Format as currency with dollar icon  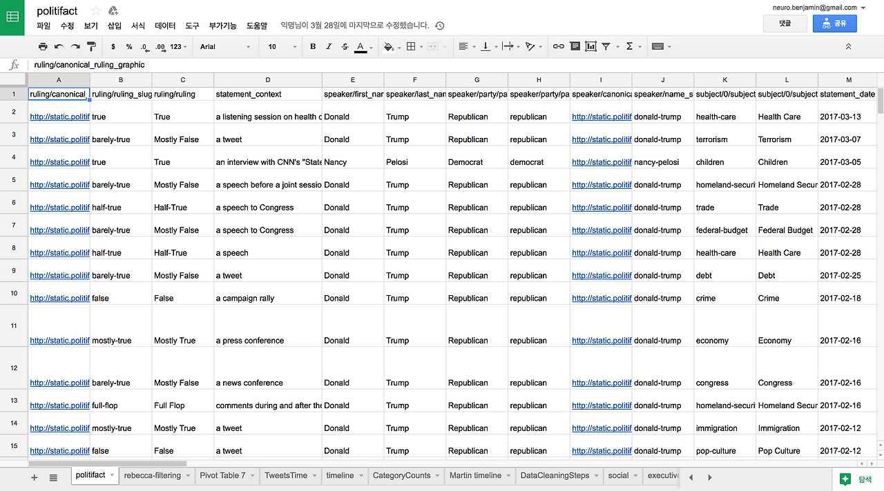pos(113,46)
